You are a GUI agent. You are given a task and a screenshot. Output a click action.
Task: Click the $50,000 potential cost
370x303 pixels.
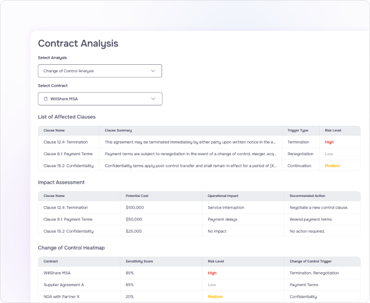(134, 219)
